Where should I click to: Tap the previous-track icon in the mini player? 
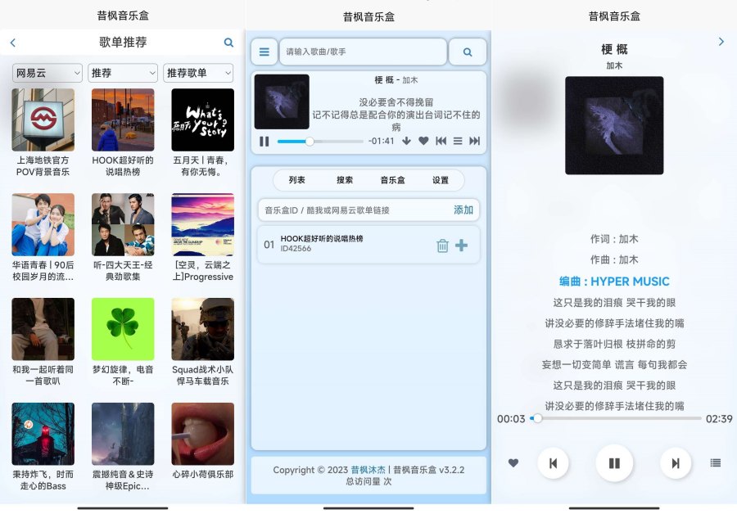pyautogui.click(x=441, y=141)
